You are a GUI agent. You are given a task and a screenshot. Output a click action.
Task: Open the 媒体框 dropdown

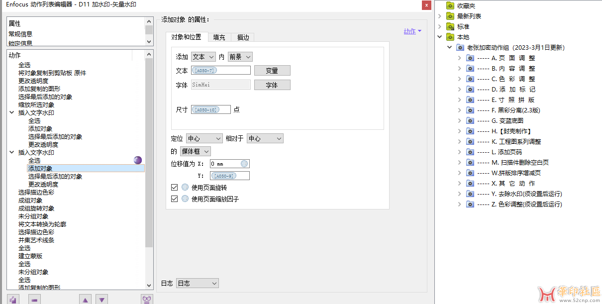tap(195, 151)
